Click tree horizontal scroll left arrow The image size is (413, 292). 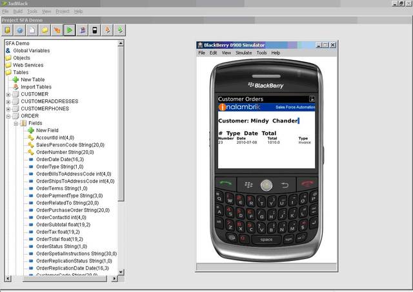pyautogui.click(x=8, y=278)
